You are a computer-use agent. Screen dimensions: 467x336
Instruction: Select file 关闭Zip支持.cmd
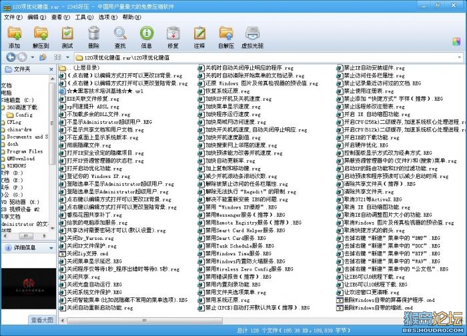point(83,253)
